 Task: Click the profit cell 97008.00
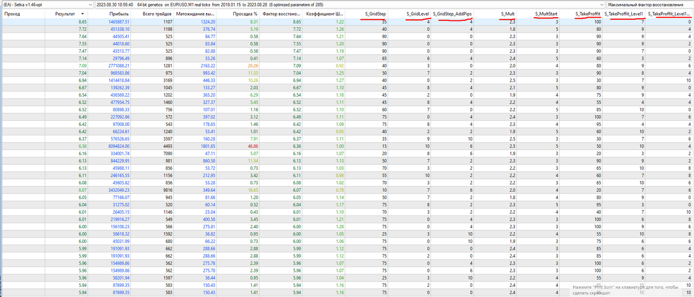pyautogui.click(x=119, y=123)
